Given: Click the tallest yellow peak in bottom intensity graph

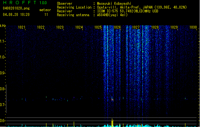Looking at the screenshot, I should pyautogui.click(x=112, y=123).
